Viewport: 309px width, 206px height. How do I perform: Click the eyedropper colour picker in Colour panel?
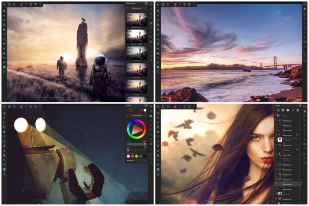pos(141,111)
